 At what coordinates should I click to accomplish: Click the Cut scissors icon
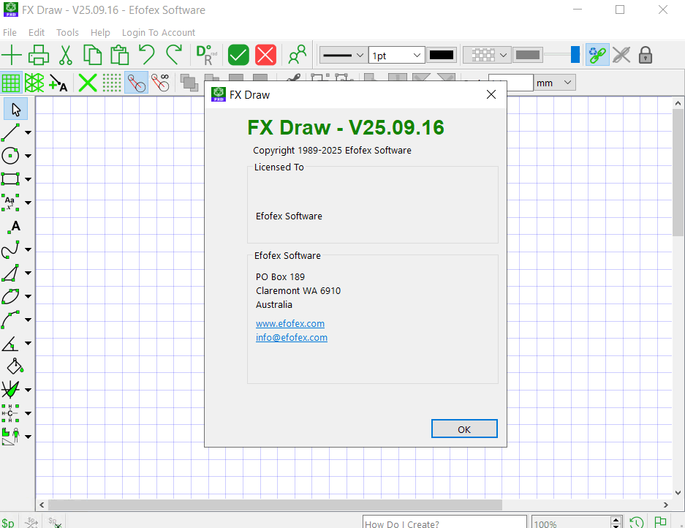[66, 55]
